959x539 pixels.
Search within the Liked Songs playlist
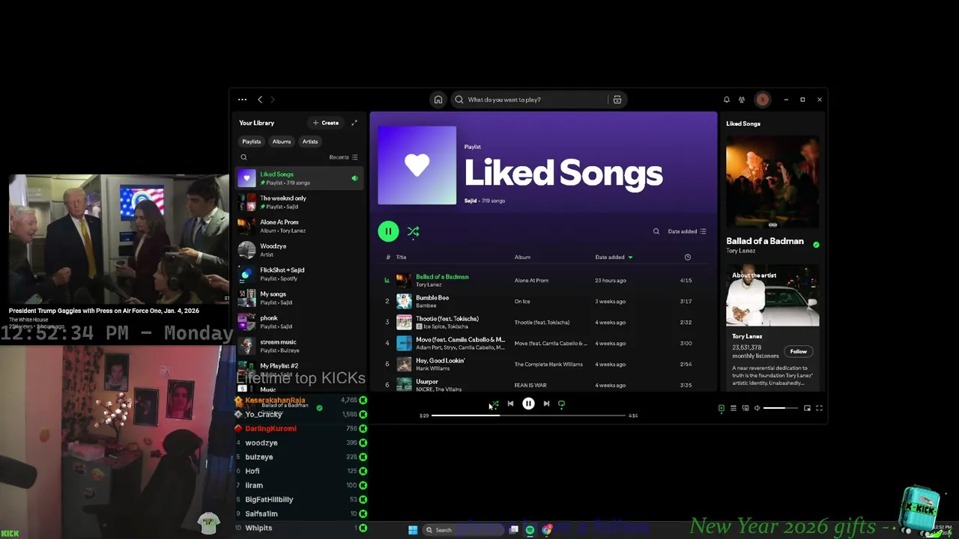(x=656, y=231)
